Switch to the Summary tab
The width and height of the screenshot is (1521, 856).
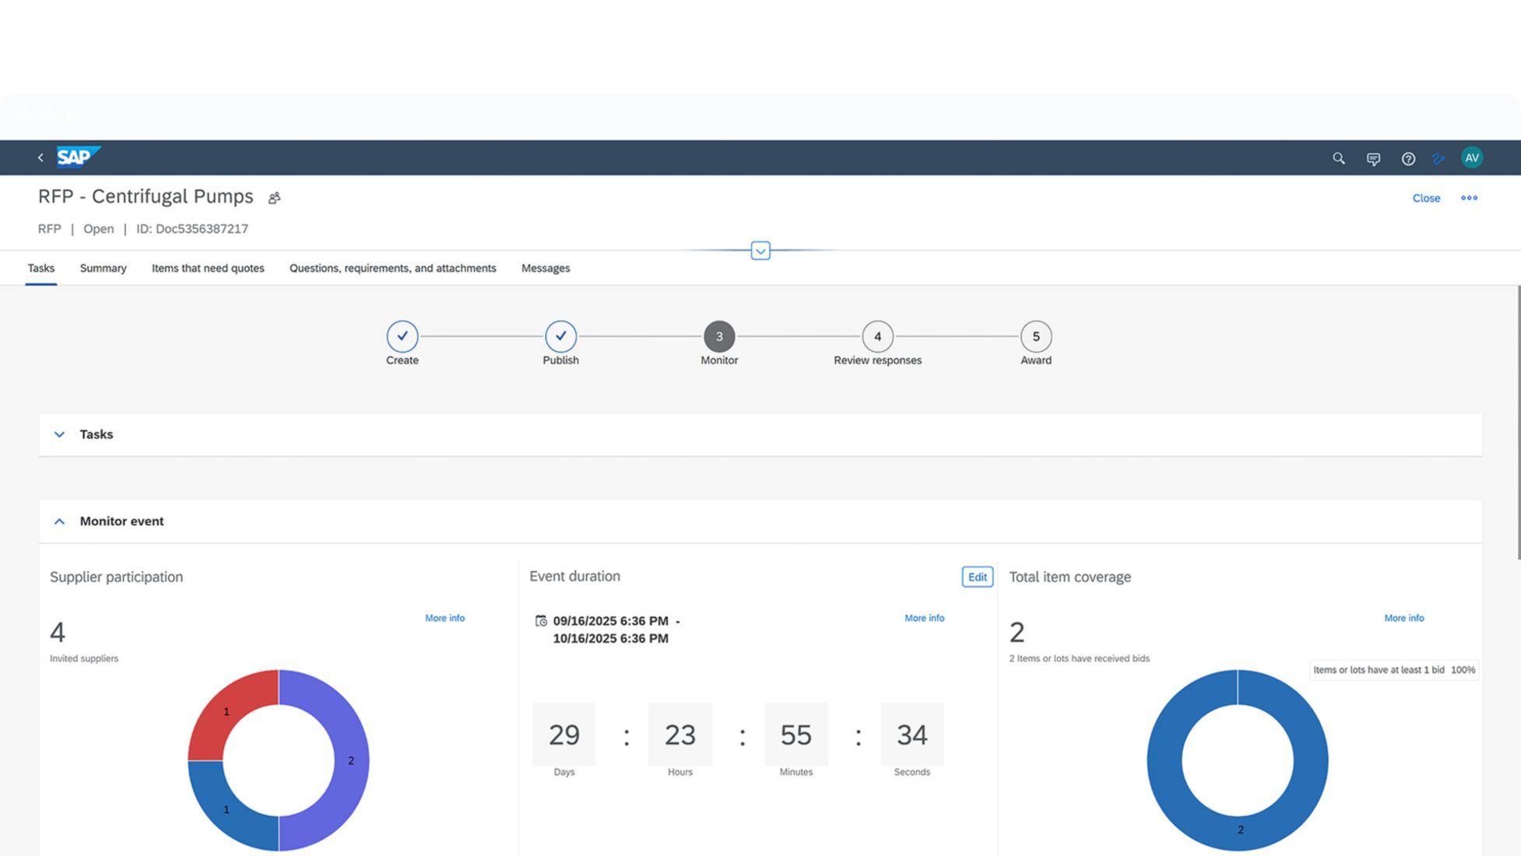pyautogui.click(x=103, y=268)
